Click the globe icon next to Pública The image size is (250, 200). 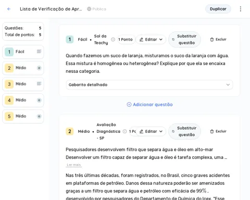coord(89,9)
